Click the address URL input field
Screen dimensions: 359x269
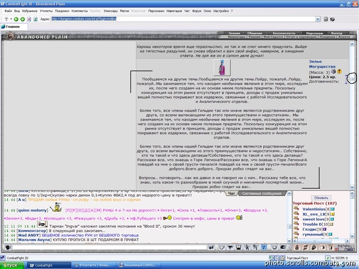(183, 19)
